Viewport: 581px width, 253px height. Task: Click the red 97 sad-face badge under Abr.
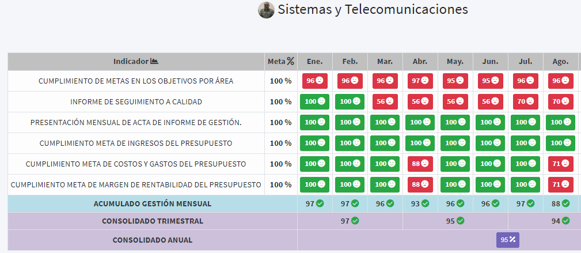click(420, 81)
